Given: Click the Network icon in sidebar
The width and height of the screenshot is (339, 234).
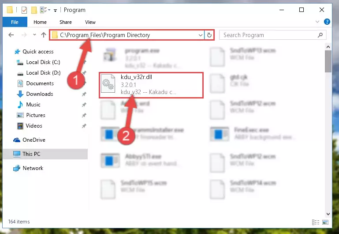Looking at the screenshot, I should tap(16, 168).
